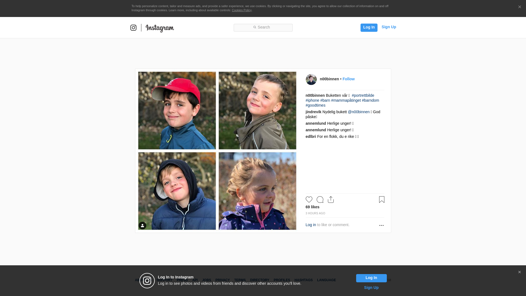
Task: Open more options three-dot menu
Action: click(381, 225)
